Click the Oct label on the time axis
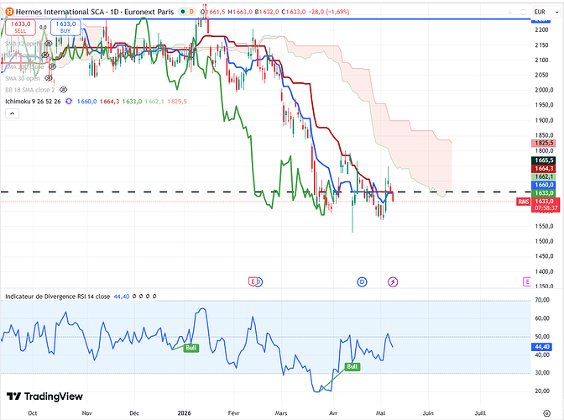The width and height of the screenshot is (564, 420). click(33, 413)
